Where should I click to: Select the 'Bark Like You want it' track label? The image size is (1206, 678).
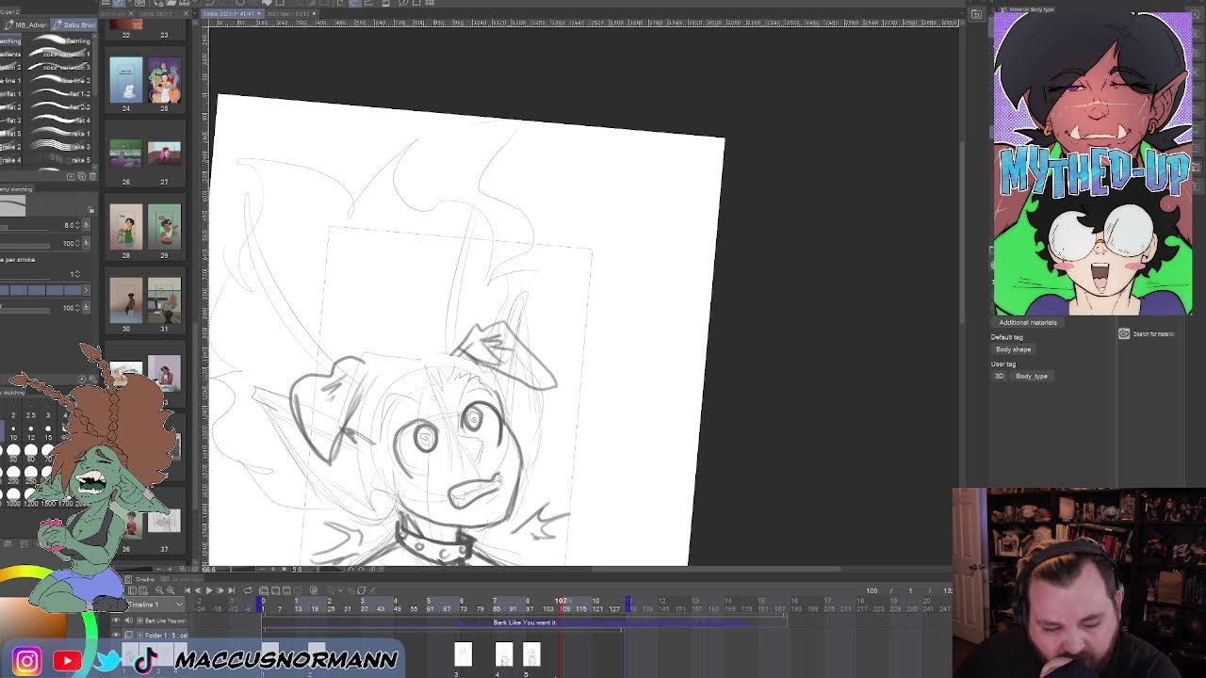pyautogui.click(x=166, y=621)
